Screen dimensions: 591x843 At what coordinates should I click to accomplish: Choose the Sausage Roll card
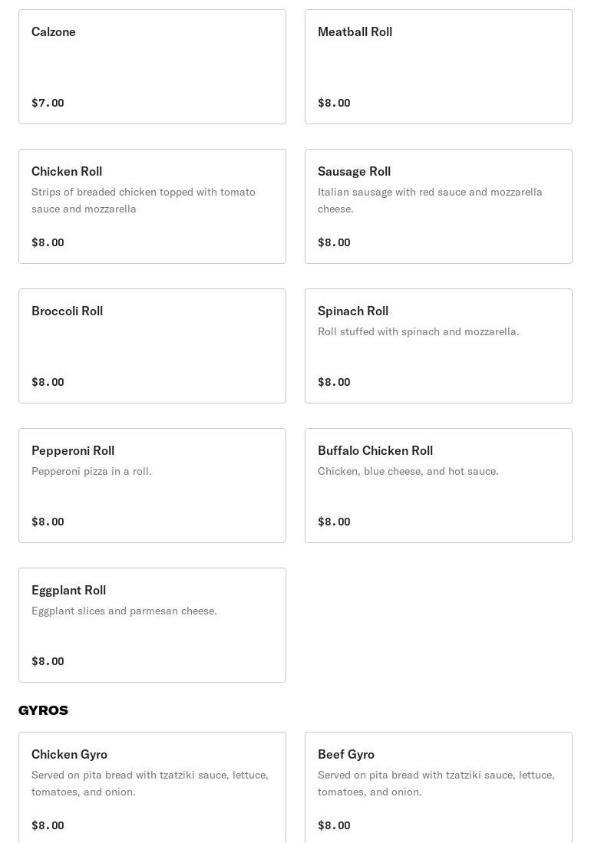point(438,206)
